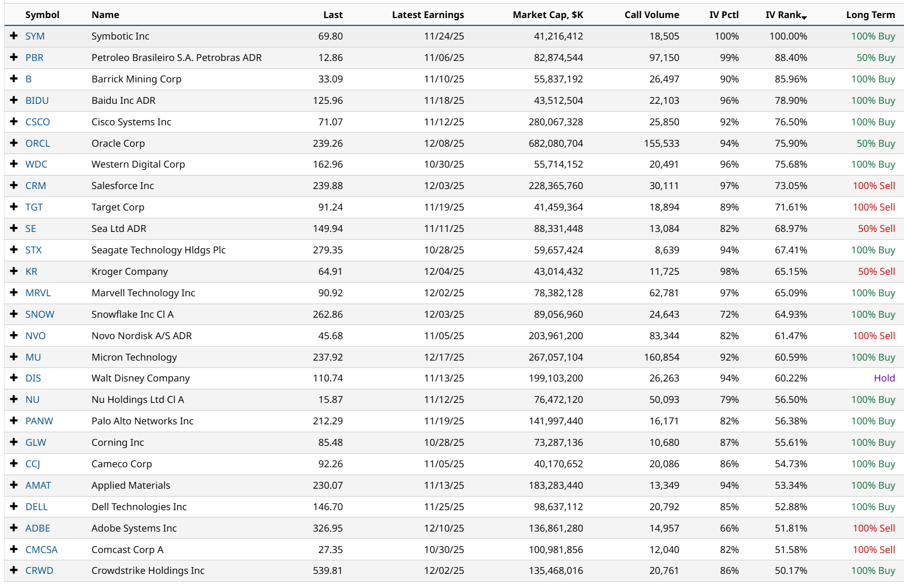Click the Long Term column header
Screen dimensions: 904x588
pyautogui.click(x=870, y=15)
